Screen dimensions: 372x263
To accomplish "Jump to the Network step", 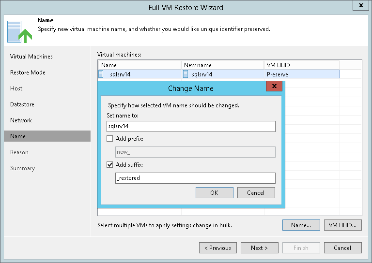I will [21, 120].
